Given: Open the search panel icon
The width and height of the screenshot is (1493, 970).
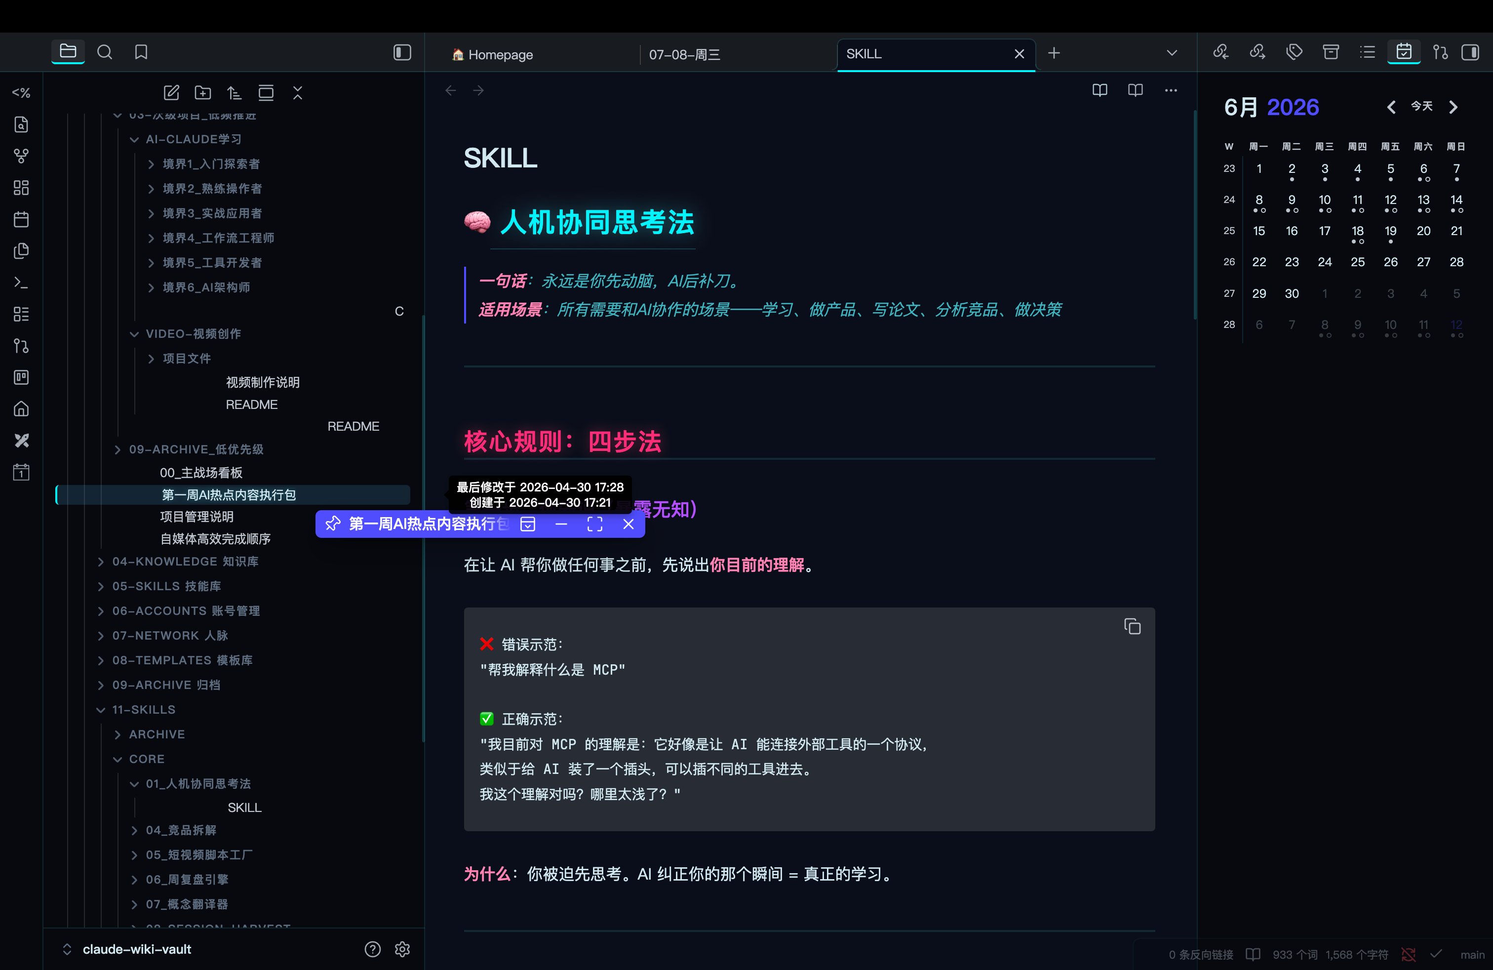Looking at the screenshot, I should 105,52.
